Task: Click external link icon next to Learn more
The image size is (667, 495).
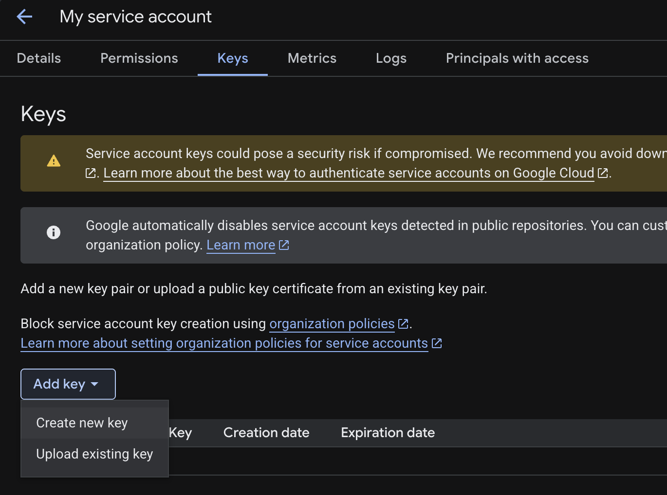Action: tap(284, 245)
